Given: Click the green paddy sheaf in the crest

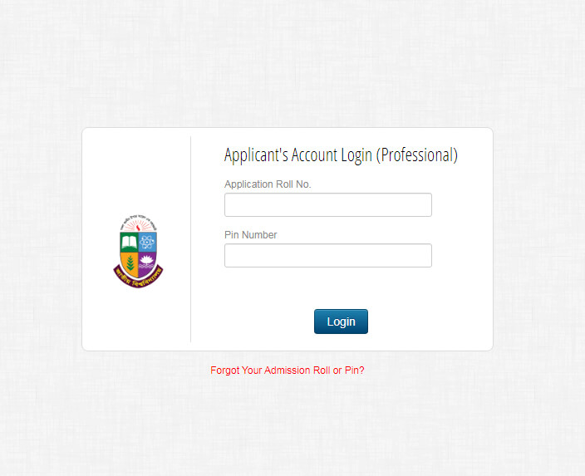Looking at the screenshot, I should (x=130, y=263).
